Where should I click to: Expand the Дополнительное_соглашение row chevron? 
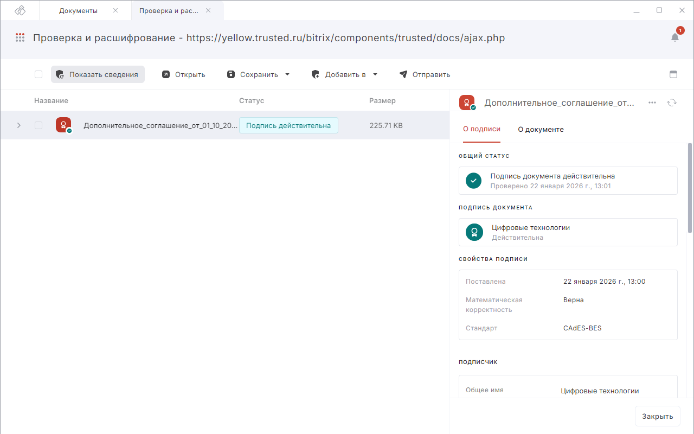[19, 125]
